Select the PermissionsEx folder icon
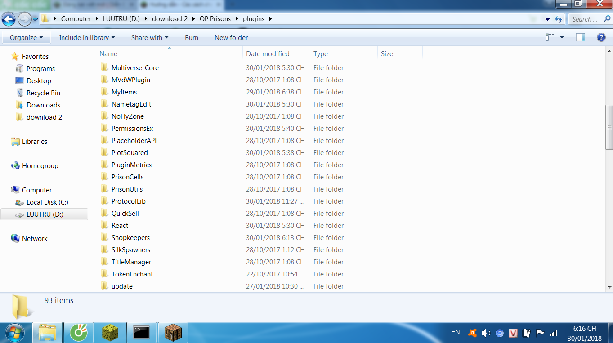This screenshot has width=613, height=343. pos(104,128)
